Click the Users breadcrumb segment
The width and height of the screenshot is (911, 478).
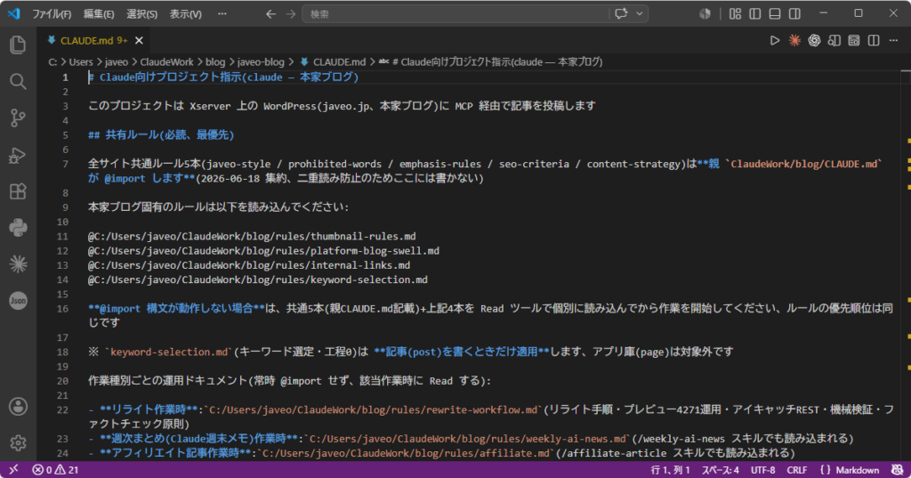81,61
